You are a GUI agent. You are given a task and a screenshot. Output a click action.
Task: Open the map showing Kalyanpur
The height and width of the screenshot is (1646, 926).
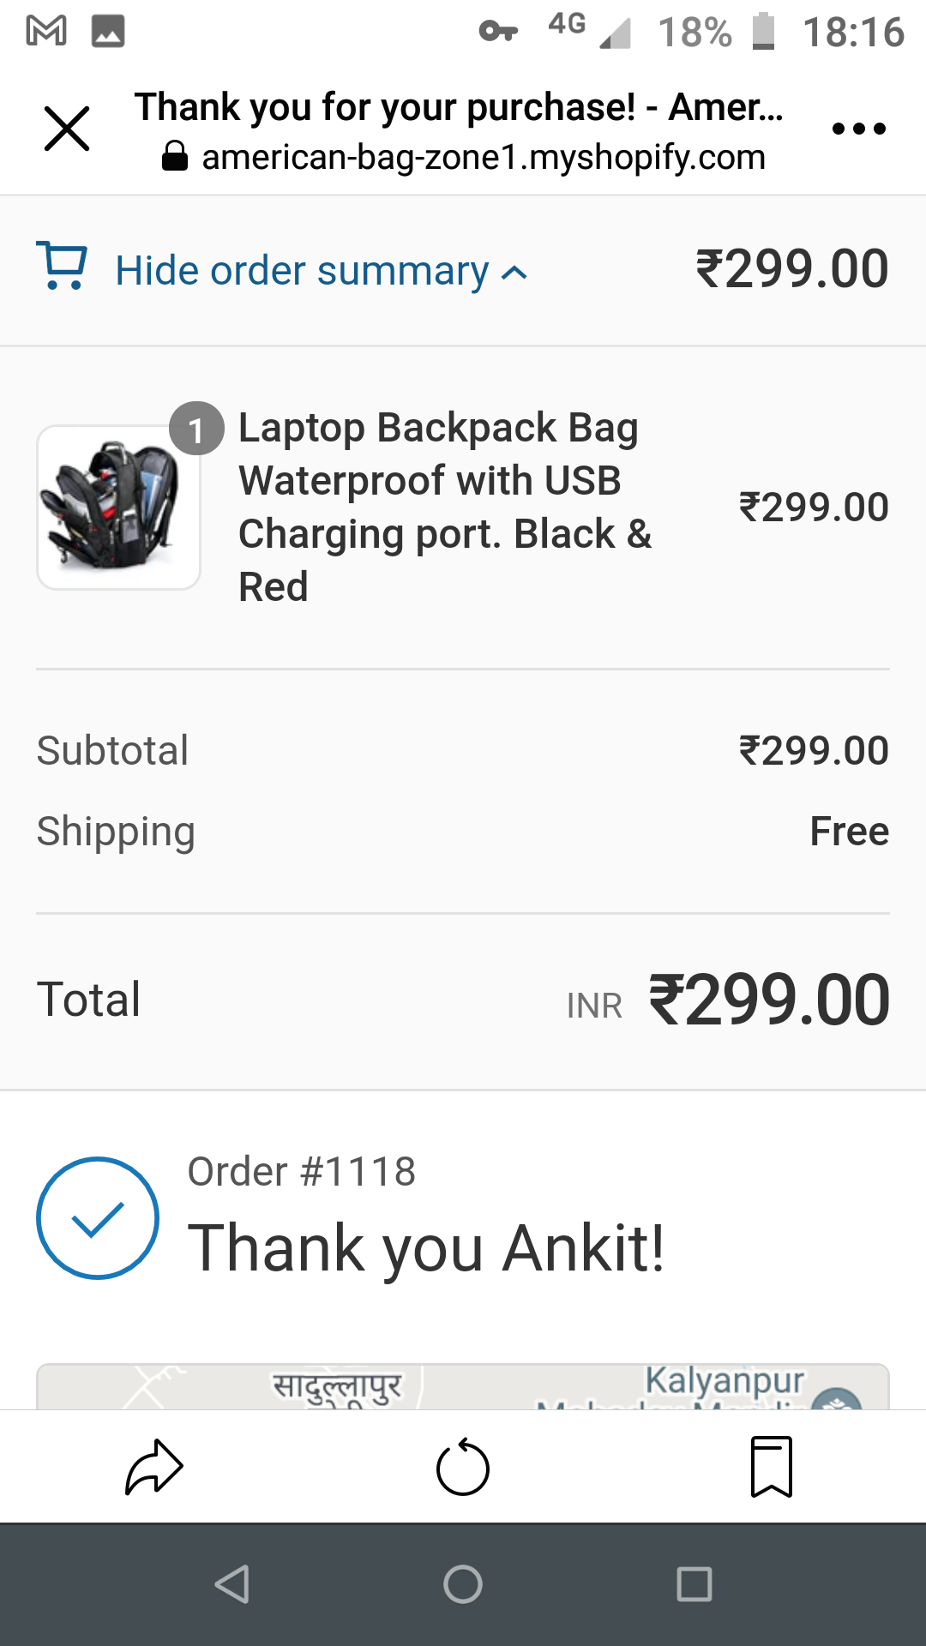[x=463, y=1386]
